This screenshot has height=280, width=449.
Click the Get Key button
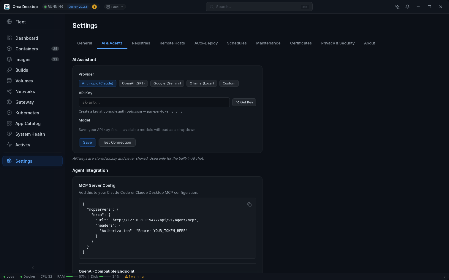tap(244, 102)
